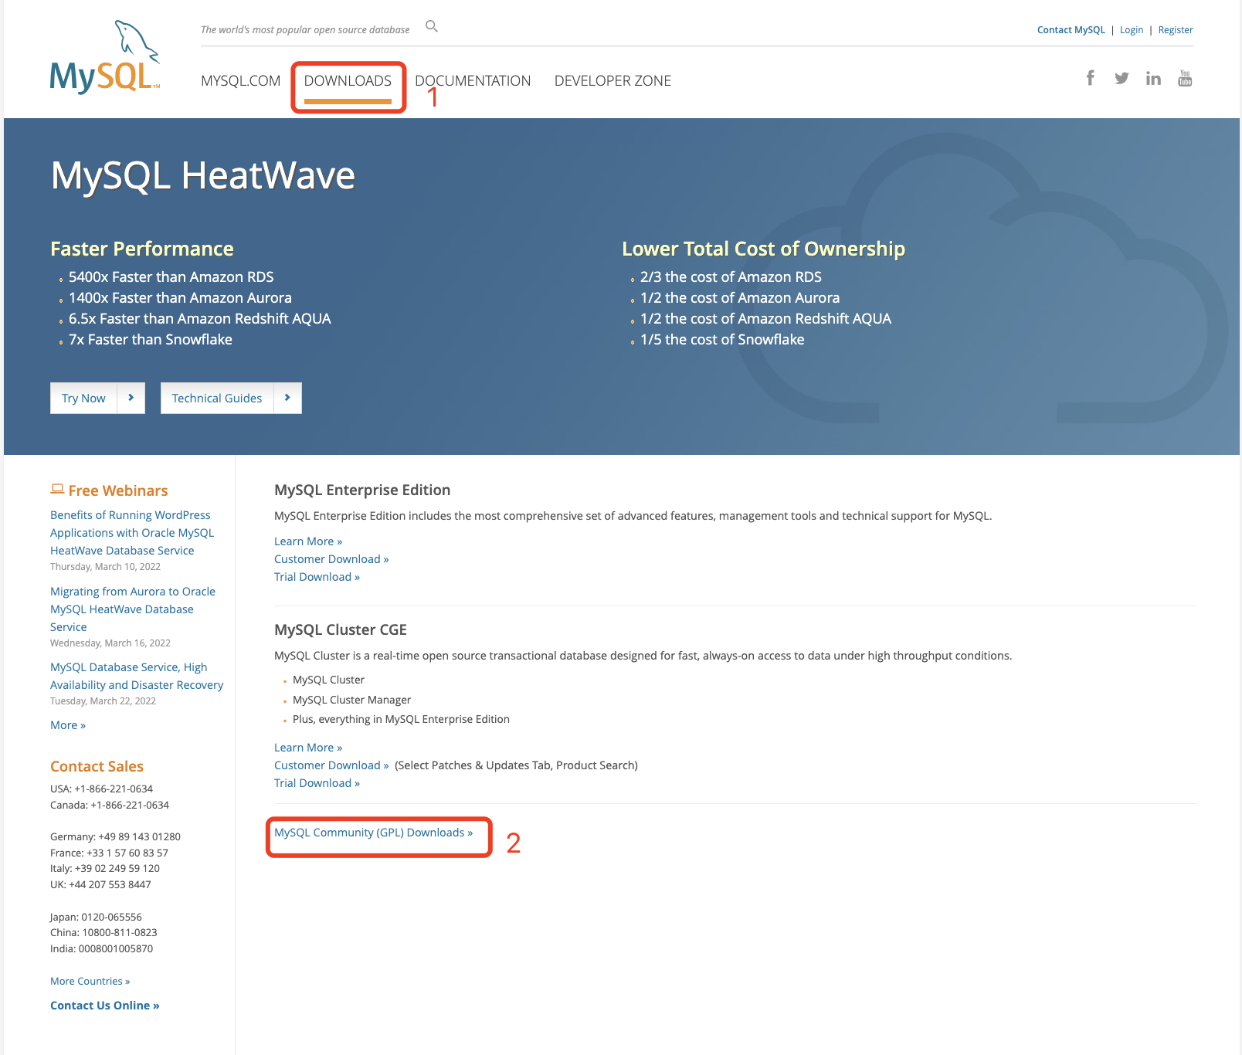Click '1/2 the cost of Amazon Aurora'
The height and width of the screenshot is (1055, 1242).
pyautogui.click(x=740, y=297)
